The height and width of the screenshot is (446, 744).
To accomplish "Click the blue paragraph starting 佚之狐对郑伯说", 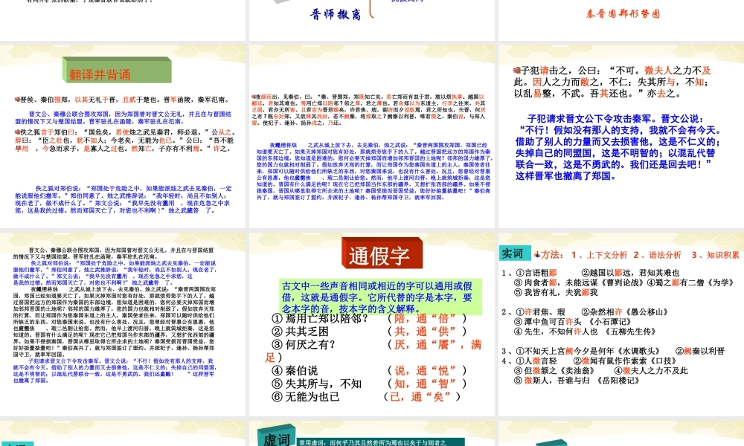I will coord(124,199).
